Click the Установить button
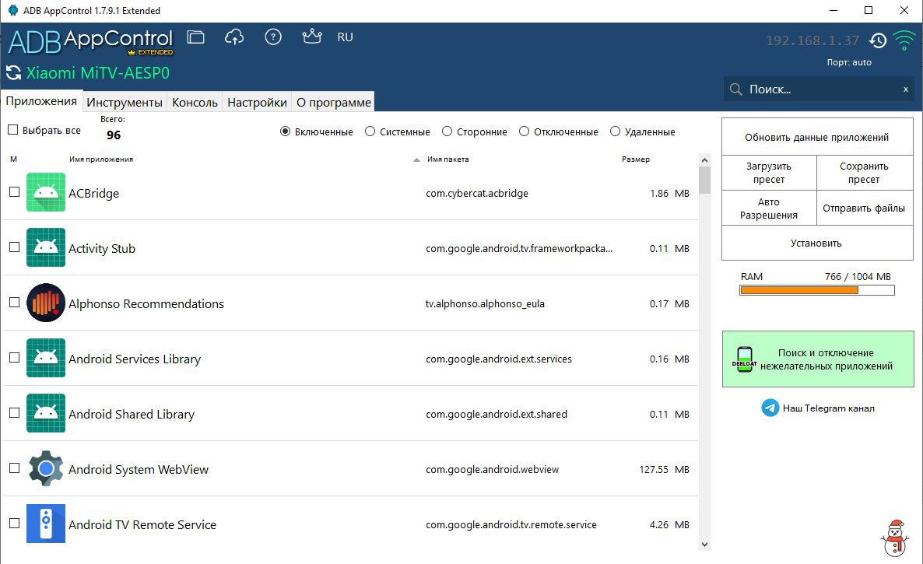 click(817, 243)
